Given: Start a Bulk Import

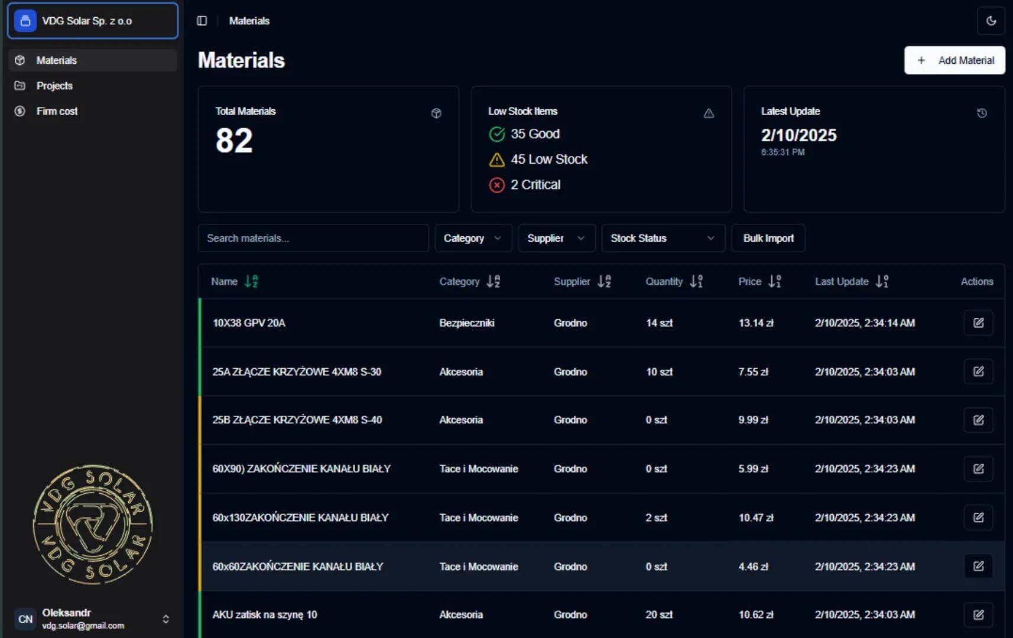Looking at the screenshot, I should (768, 238).
